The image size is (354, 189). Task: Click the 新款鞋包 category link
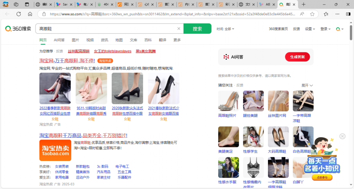[83, 166]
